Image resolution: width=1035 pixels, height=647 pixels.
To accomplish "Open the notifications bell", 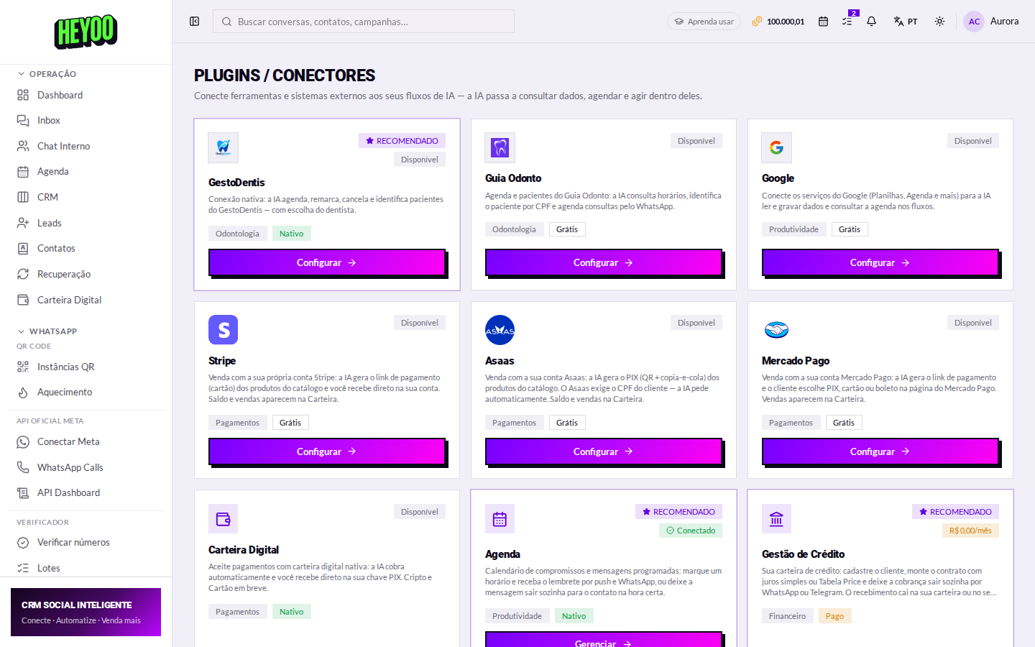I will point(871,22).
